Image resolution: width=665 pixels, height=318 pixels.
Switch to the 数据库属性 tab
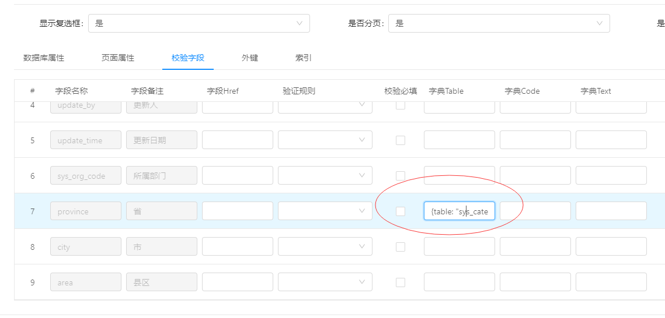(44, 58)
